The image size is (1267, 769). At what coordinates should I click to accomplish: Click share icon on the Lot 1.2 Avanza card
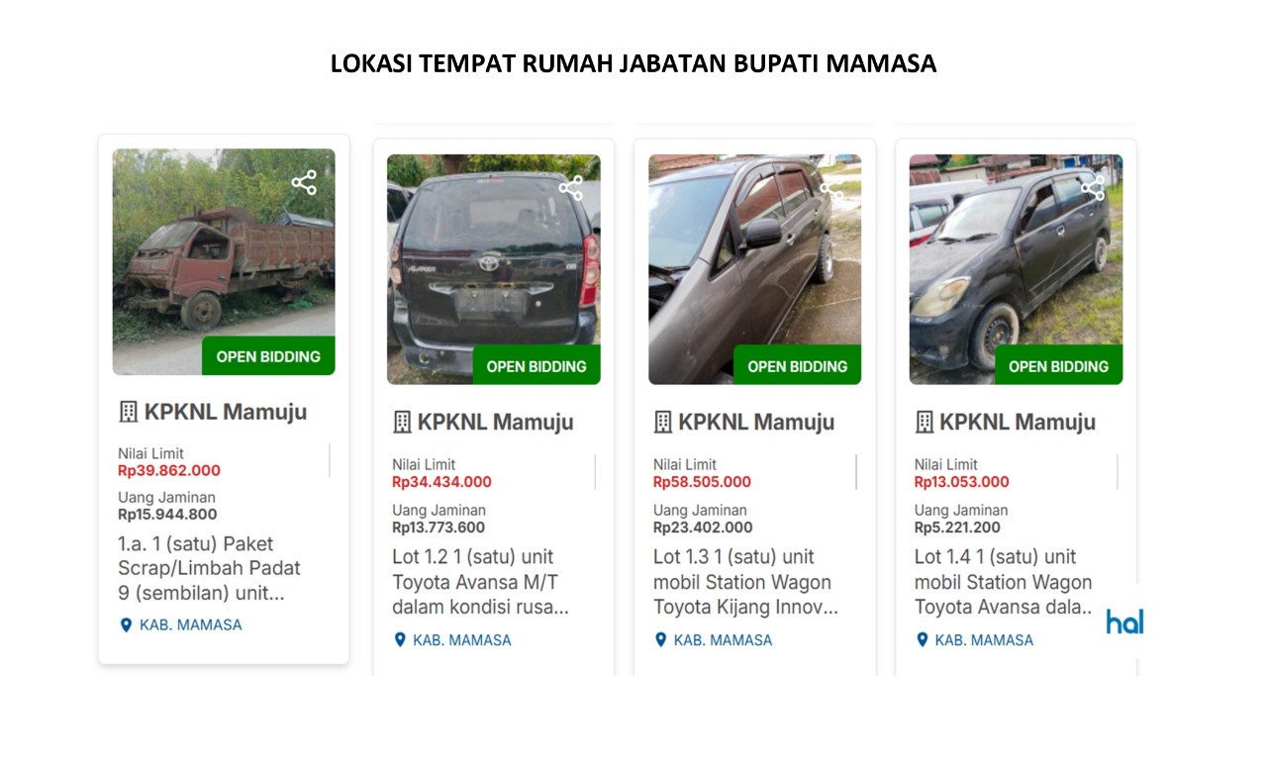pos(570,187)
